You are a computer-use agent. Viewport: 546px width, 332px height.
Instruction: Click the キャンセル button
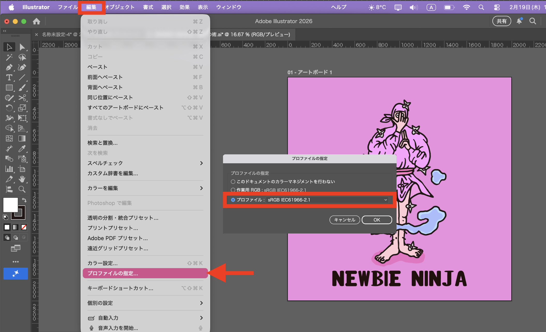click(344, 220)
